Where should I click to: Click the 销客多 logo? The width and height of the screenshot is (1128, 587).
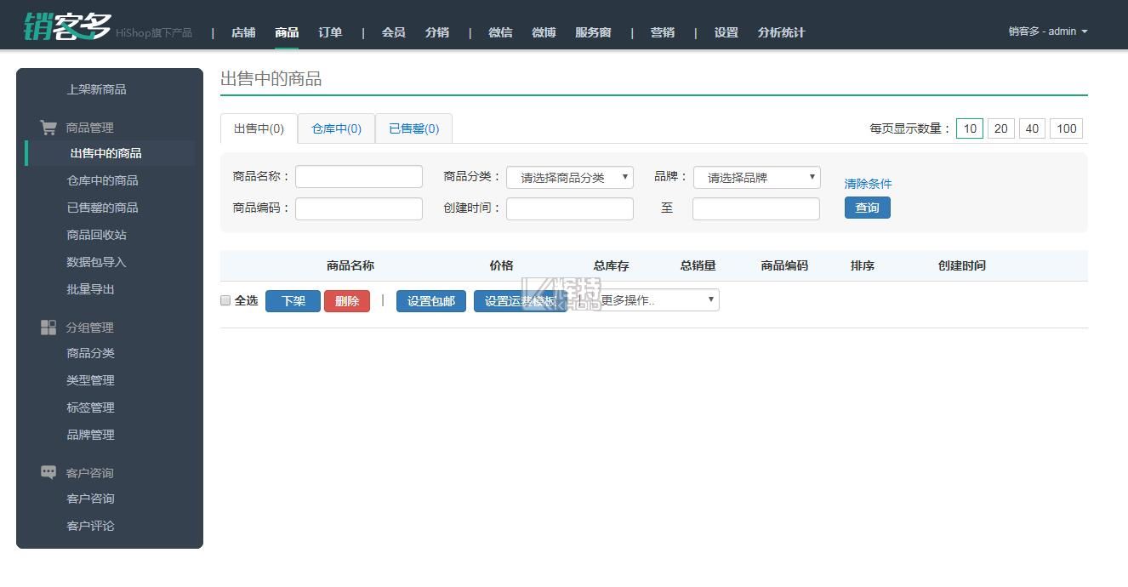click(x=67, y=26)
